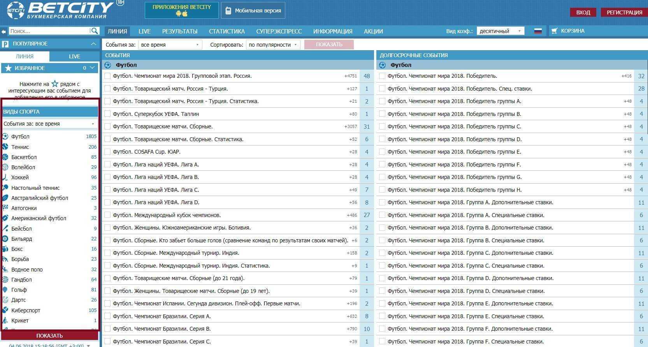Click the Приложения Betcity button
Viewport: 648px width, 347px height.
click(182, 11)
